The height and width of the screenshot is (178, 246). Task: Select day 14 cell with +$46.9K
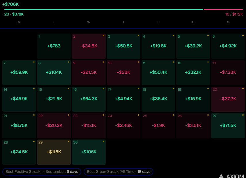point(19,99)
